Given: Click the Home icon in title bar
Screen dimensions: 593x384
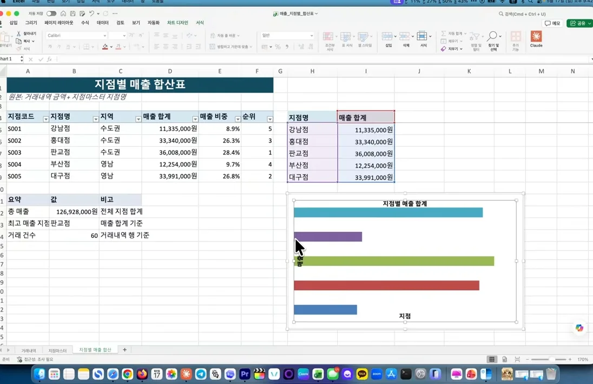Looking at the screenshot, I should (63, 14).
